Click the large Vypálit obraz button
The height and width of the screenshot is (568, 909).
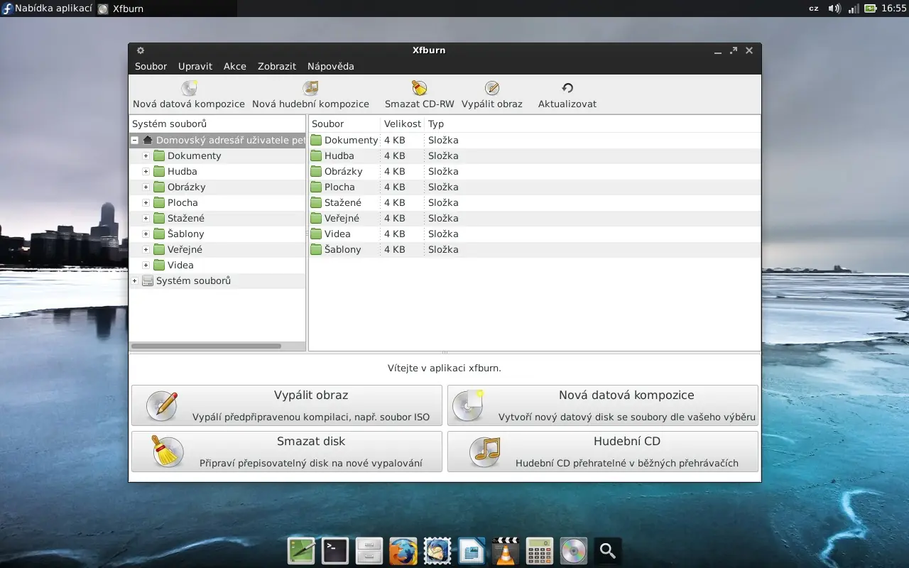[x=287, y=405]
